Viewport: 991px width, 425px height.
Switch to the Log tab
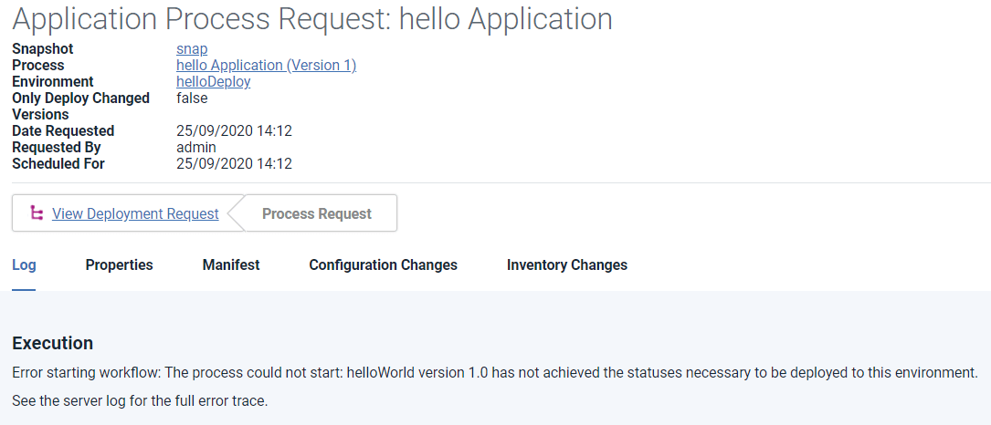tap(24, 265)
